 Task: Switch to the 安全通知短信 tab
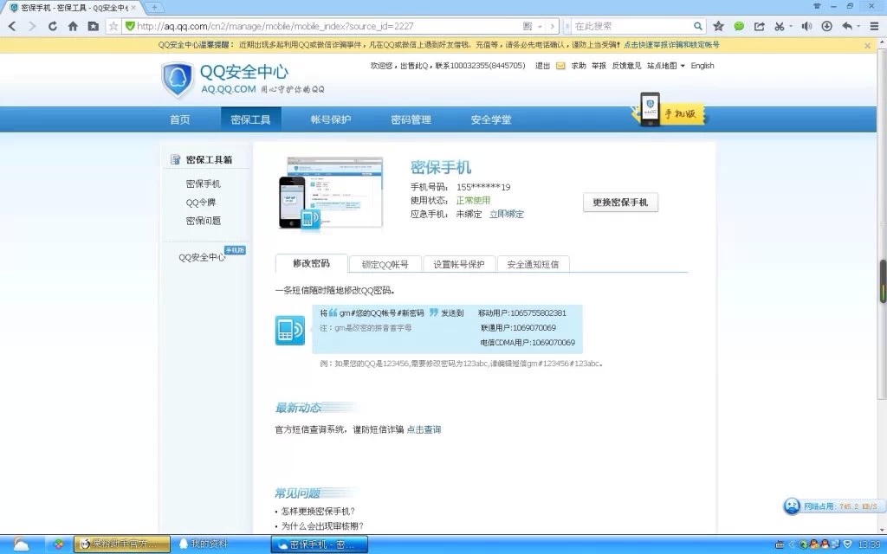533,264
